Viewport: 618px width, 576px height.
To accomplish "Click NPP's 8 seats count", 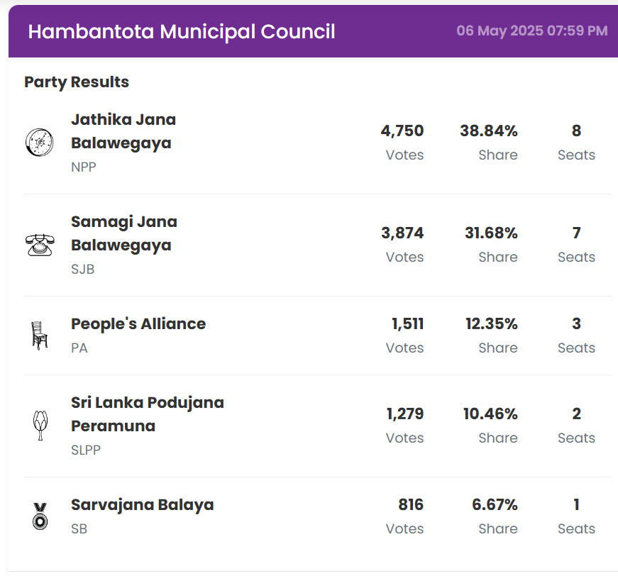I will point(576,131).
